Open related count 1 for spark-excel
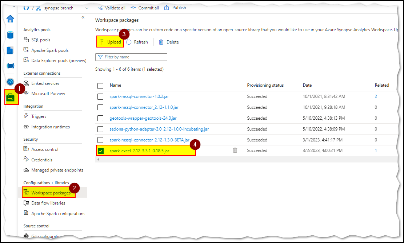 click(x=376, y=150)
